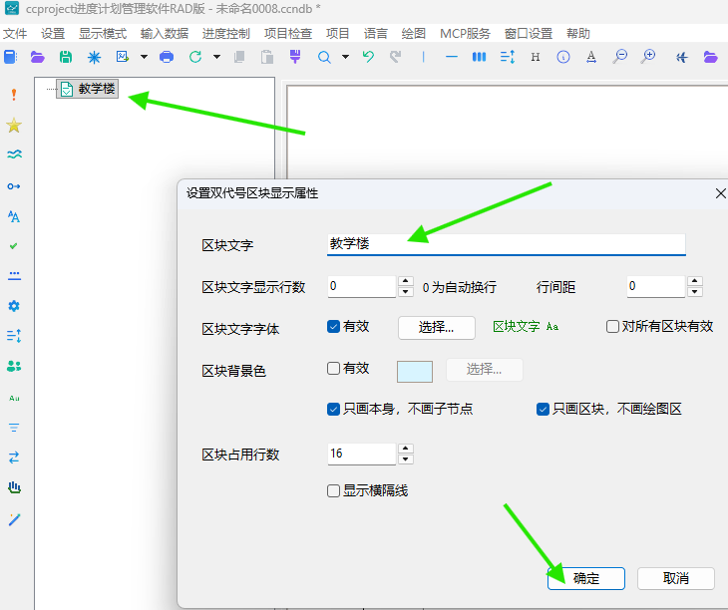Viewport: 728px width, 610px height.
Task: Select 教学楼 node in project tree
Action: (x=88, y=89)
